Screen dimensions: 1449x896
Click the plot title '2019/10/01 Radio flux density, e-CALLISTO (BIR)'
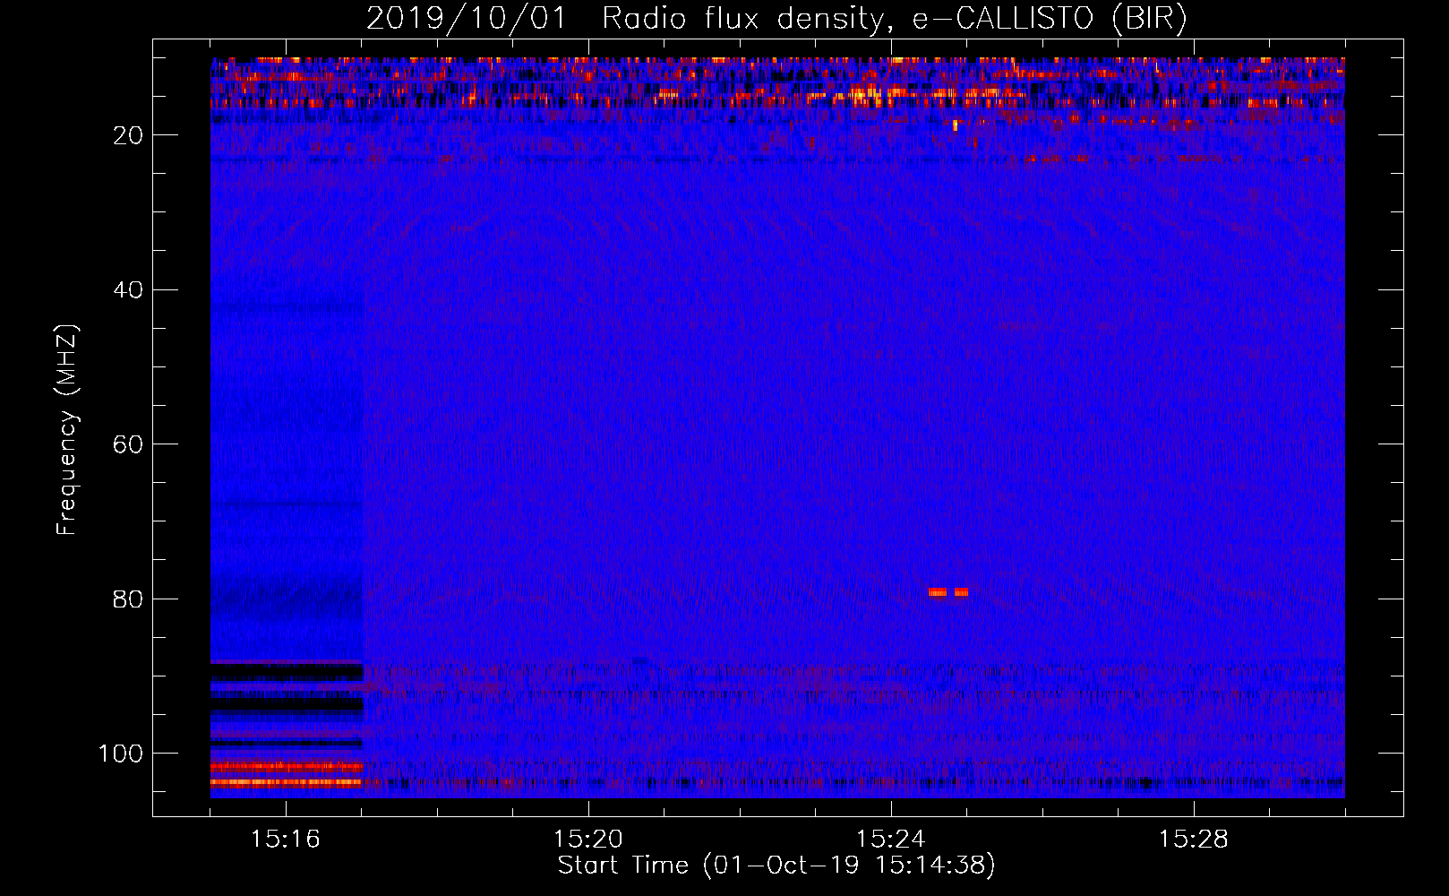(x=776, y=18)
